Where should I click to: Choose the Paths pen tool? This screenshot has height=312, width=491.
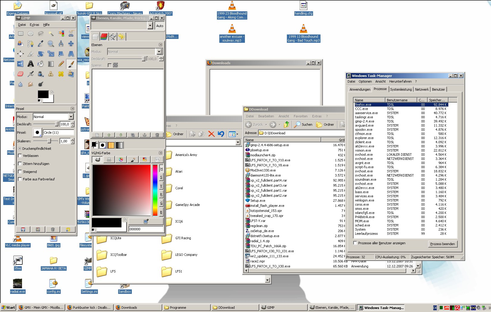click(x=30, y=44)
